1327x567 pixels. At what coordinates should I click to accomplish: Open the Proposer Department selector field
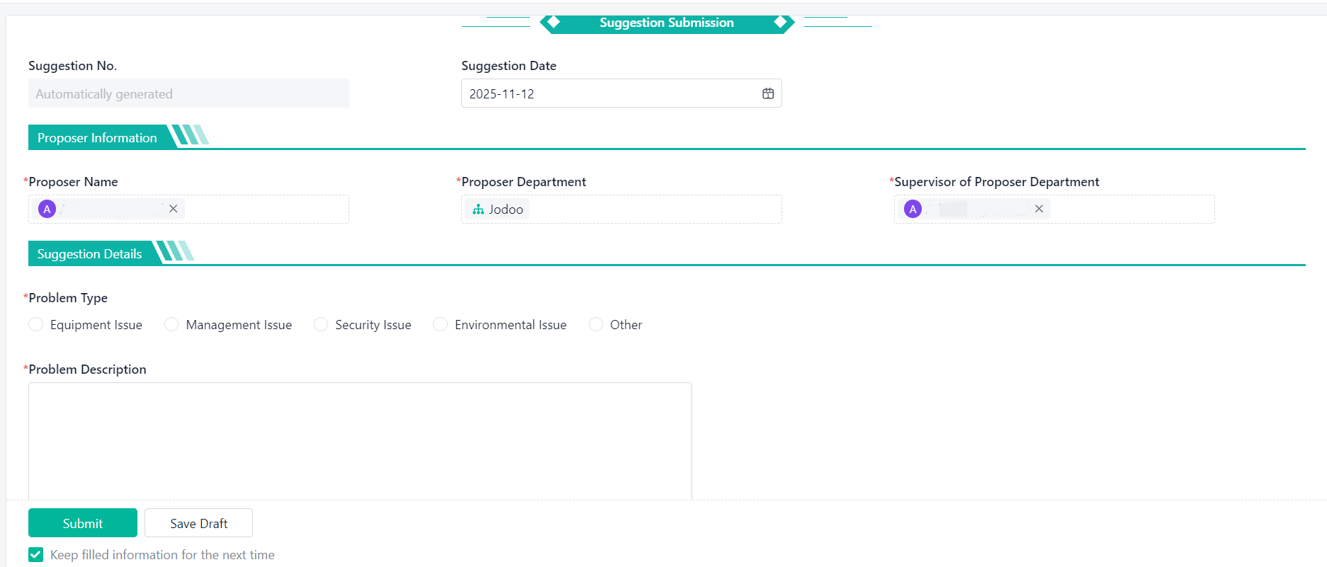point(652,210)
